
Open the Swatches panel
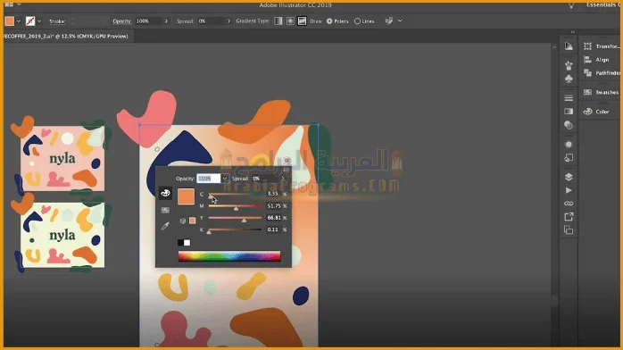(602, 92)
